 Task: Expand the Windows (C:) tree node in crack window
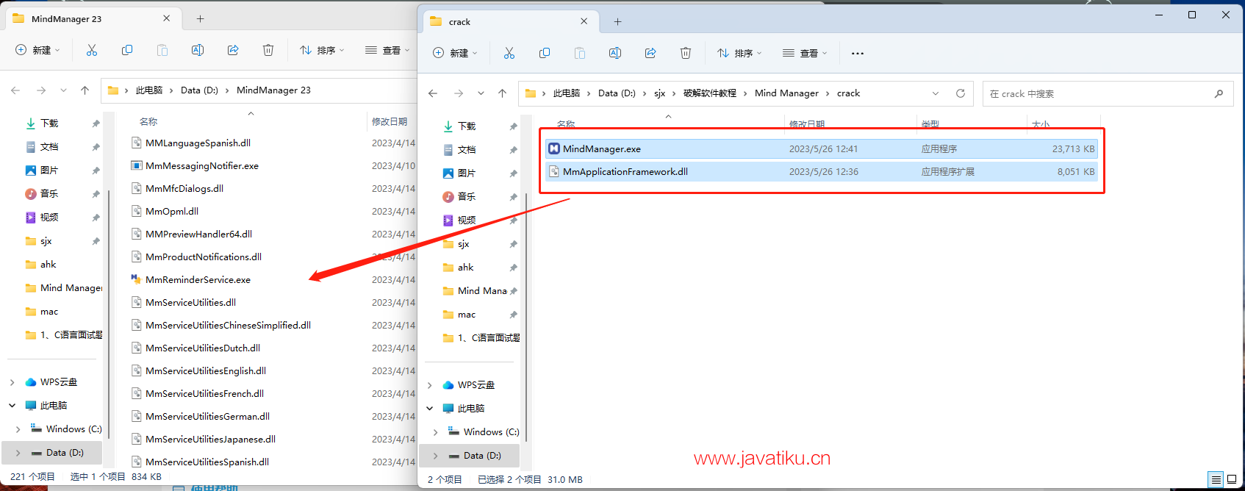pos(436,432)
